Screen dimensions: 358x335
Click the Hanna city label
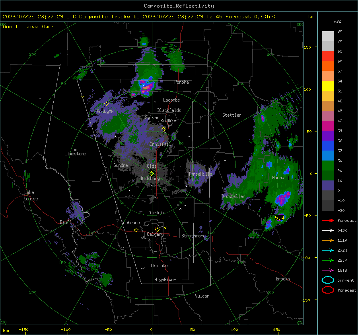pyautogui.click(x=278, y=178)
